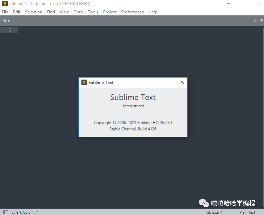Go to next tab using right arrow
Image resolution: width=264 pixels, height=215 pixels.
pyautogui.click(x=9, y=21)
